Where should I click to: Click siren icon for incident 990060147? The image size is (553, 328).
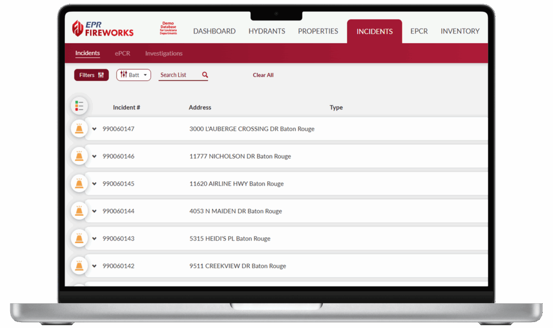coord(79,129)
